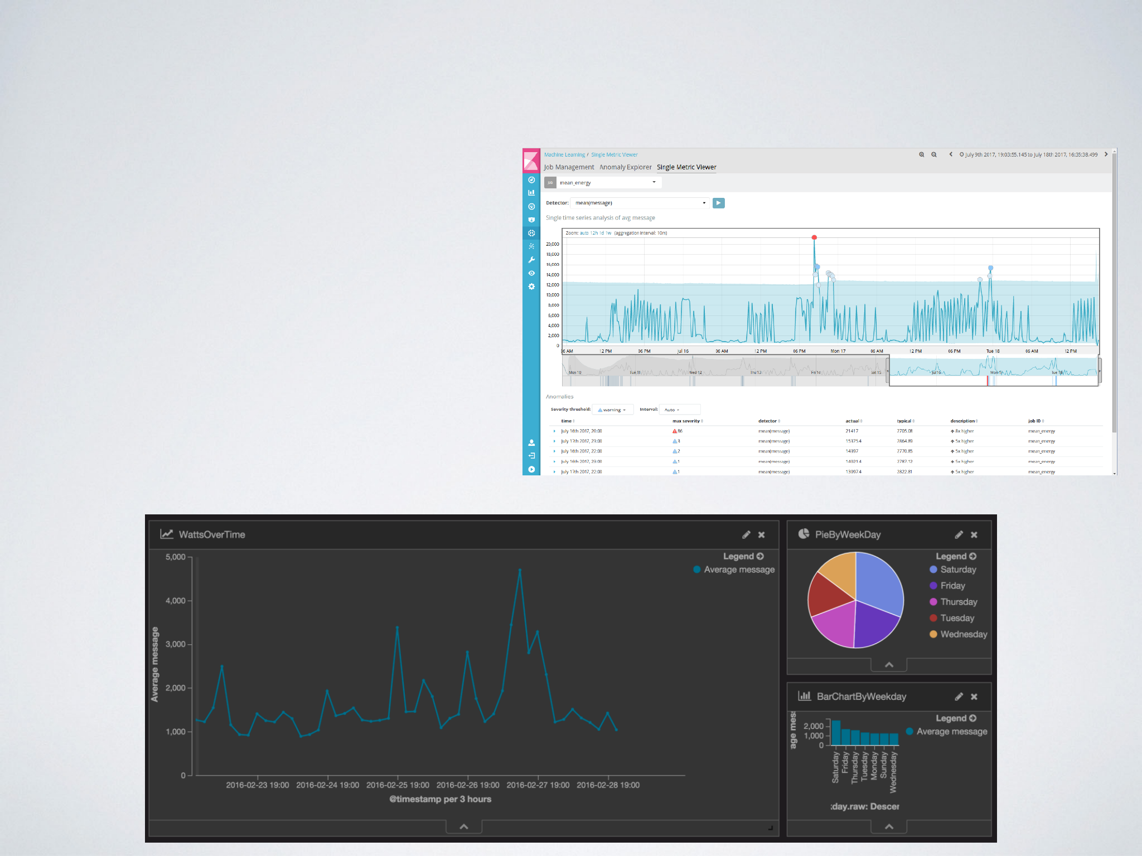Click the zoom-in magnifier icon
Image resolution: width=1142 pixels, height=856 pixels.
pos(922,155)
